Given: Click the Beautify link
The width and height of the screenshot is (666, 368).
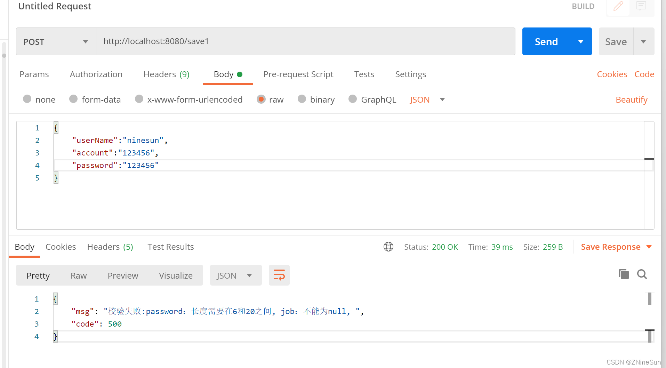Looking at the screenshot, I should (631, 100).
